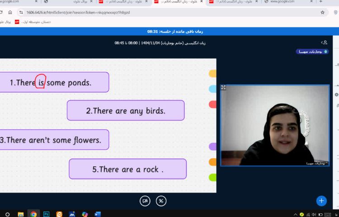Click the address bar URL field
The image size is (339, 217).
[136, 12]
